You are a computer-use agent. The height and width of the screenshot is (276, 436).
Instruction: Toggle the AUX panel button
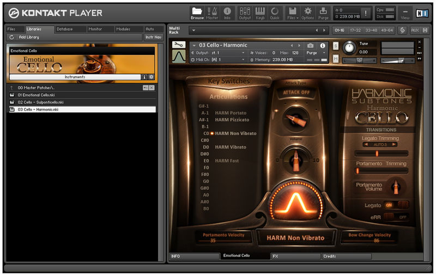tap(415, 30)
